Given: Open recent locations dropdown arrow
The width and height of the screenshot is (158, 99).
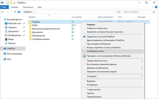Looking at the screenshot, I should tap(11, 12).
